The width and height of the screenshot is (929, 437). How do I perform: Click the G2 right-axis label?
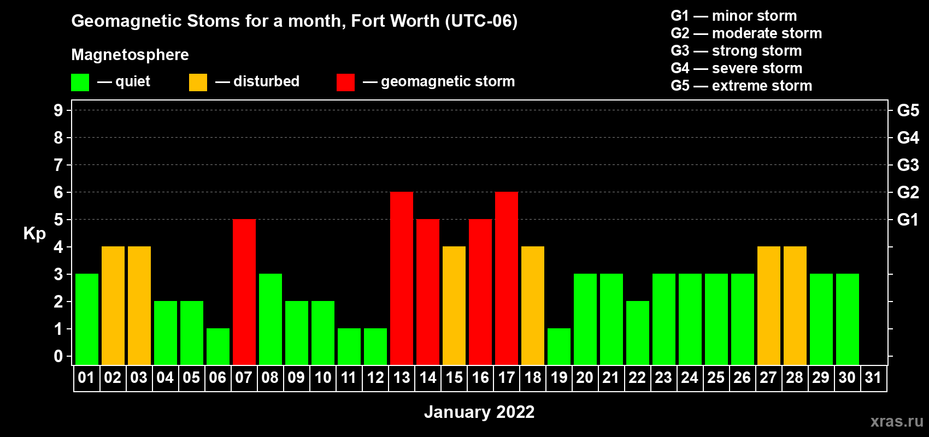(x=908, y=192)
